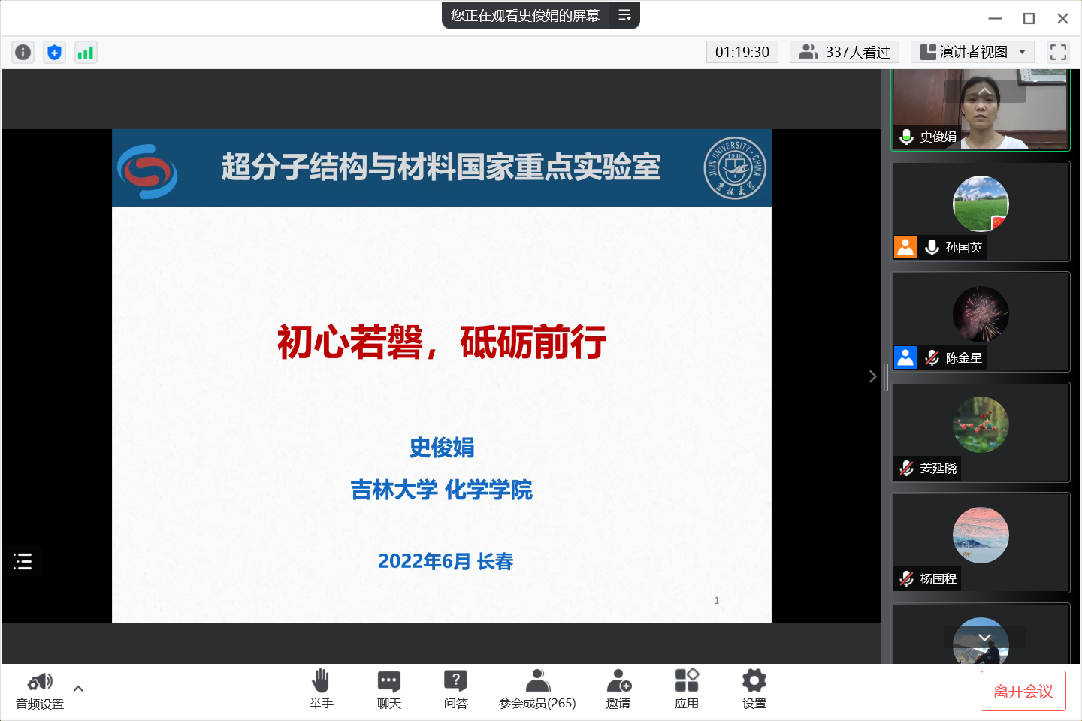Collapse the participant video sidebar
The height and width of the screenshot is (721, 1082).
(872, 376)
